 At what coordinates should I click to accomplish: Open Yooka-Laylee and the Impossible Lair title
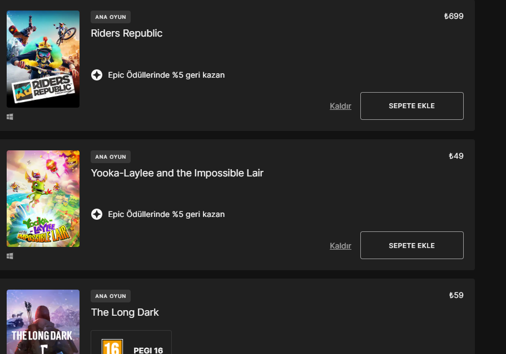177,173
